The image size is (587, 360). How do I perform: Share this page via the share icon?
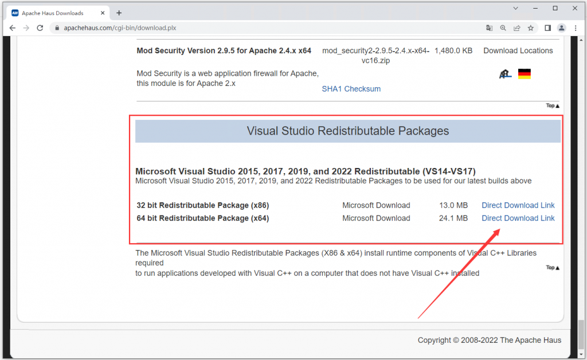coord(516,28)
